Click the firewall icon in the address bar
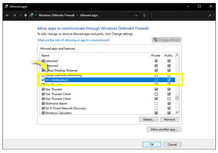Screen dimensions: 218x153 [32, 15]
